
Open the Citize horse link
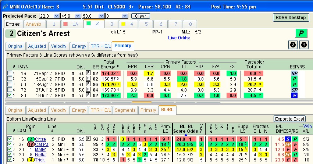[40, 139]
